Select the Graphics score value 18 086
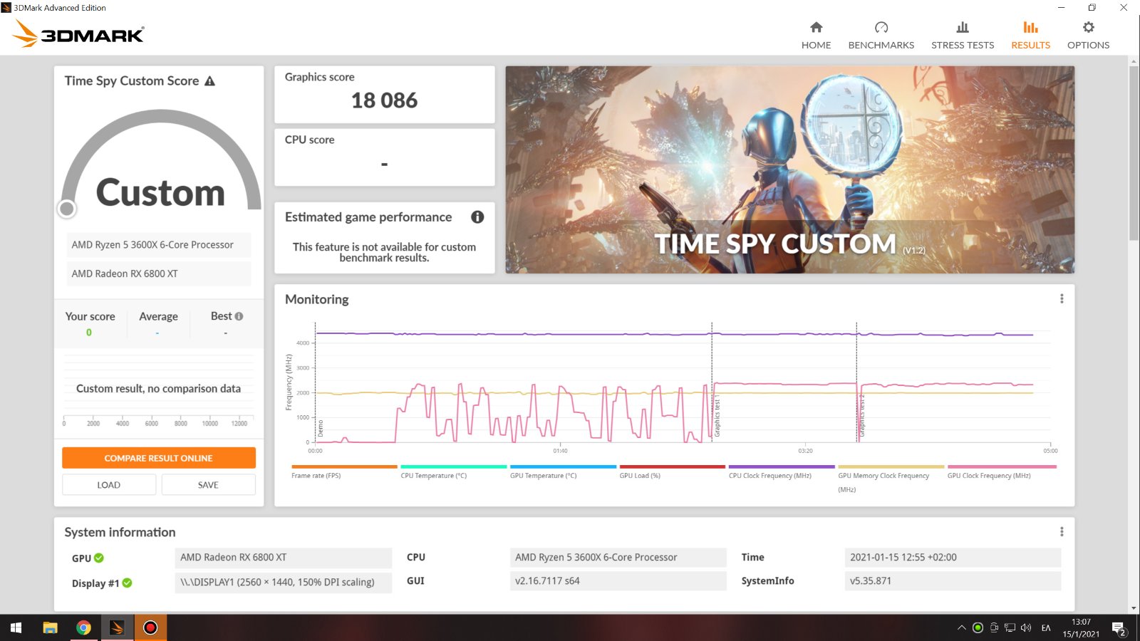The image size is (1140, 641). tap(384, 100)
